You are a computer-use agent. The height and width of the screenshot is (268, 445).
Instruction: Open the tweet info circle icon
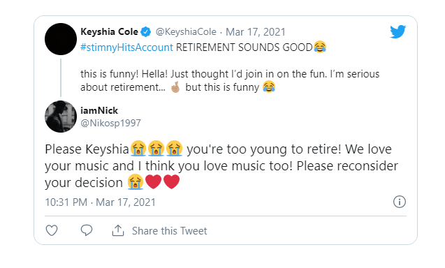[400, 202]
